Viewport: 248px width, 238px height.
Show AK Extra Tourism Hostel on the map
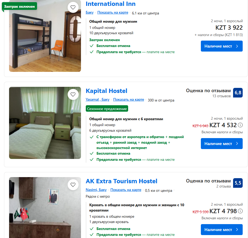(x=126, y=190)
